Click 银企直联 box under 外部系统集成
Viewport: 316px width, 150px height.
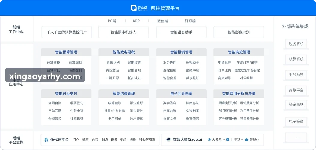tap(296, 104)
